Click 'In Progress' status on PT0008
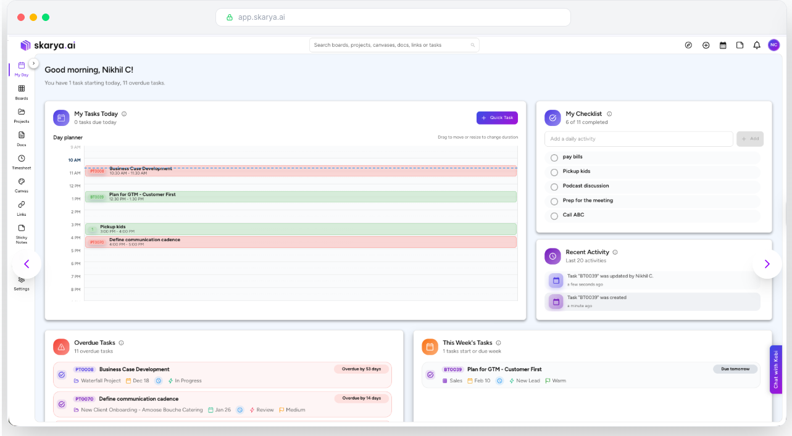 click(188, 380)
